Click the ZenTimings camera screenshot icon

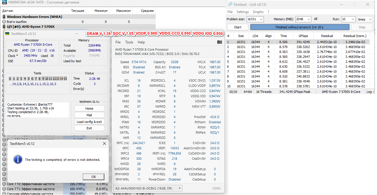220,42
